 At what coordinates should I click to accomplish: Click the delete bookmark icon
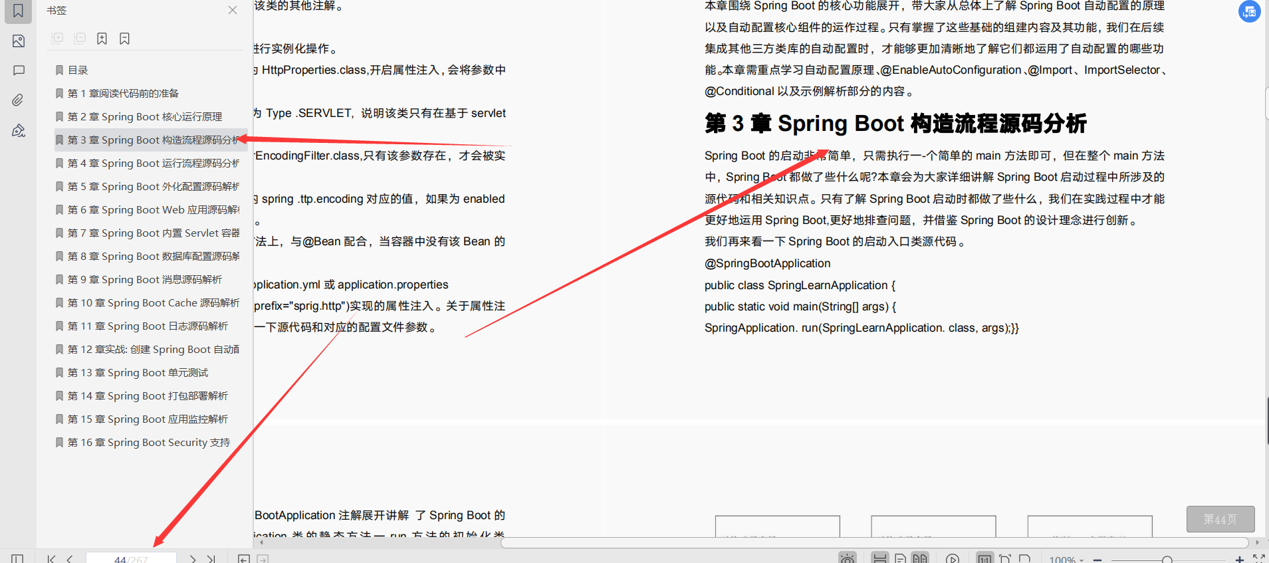124,39
